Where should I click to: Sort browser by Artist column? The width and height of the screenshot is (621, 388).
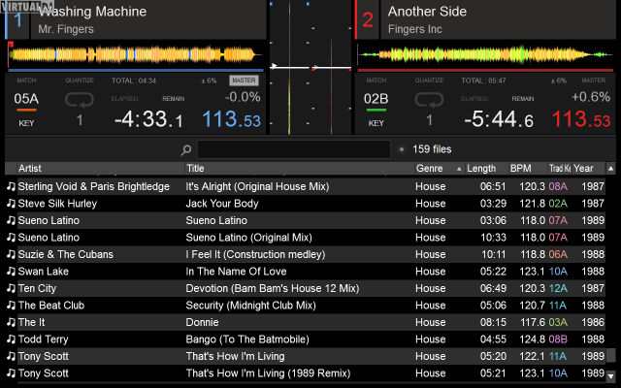(x=101, y=168)
